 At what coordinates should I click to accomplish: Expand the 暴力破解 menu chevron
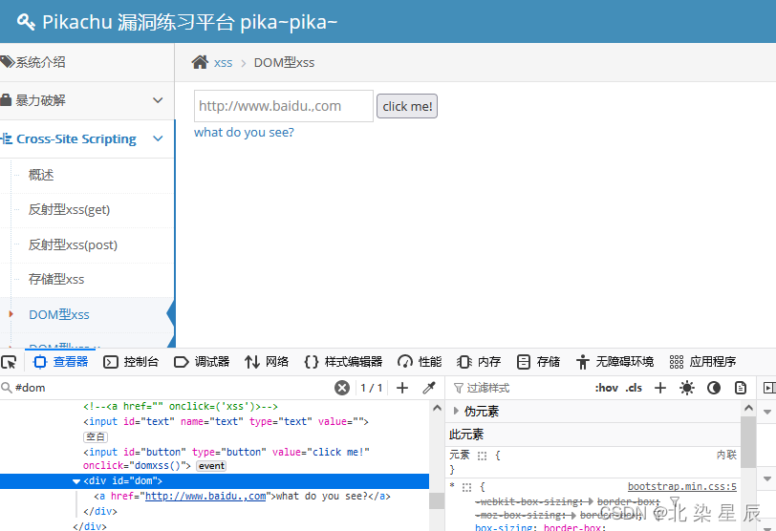click(158, 100)
